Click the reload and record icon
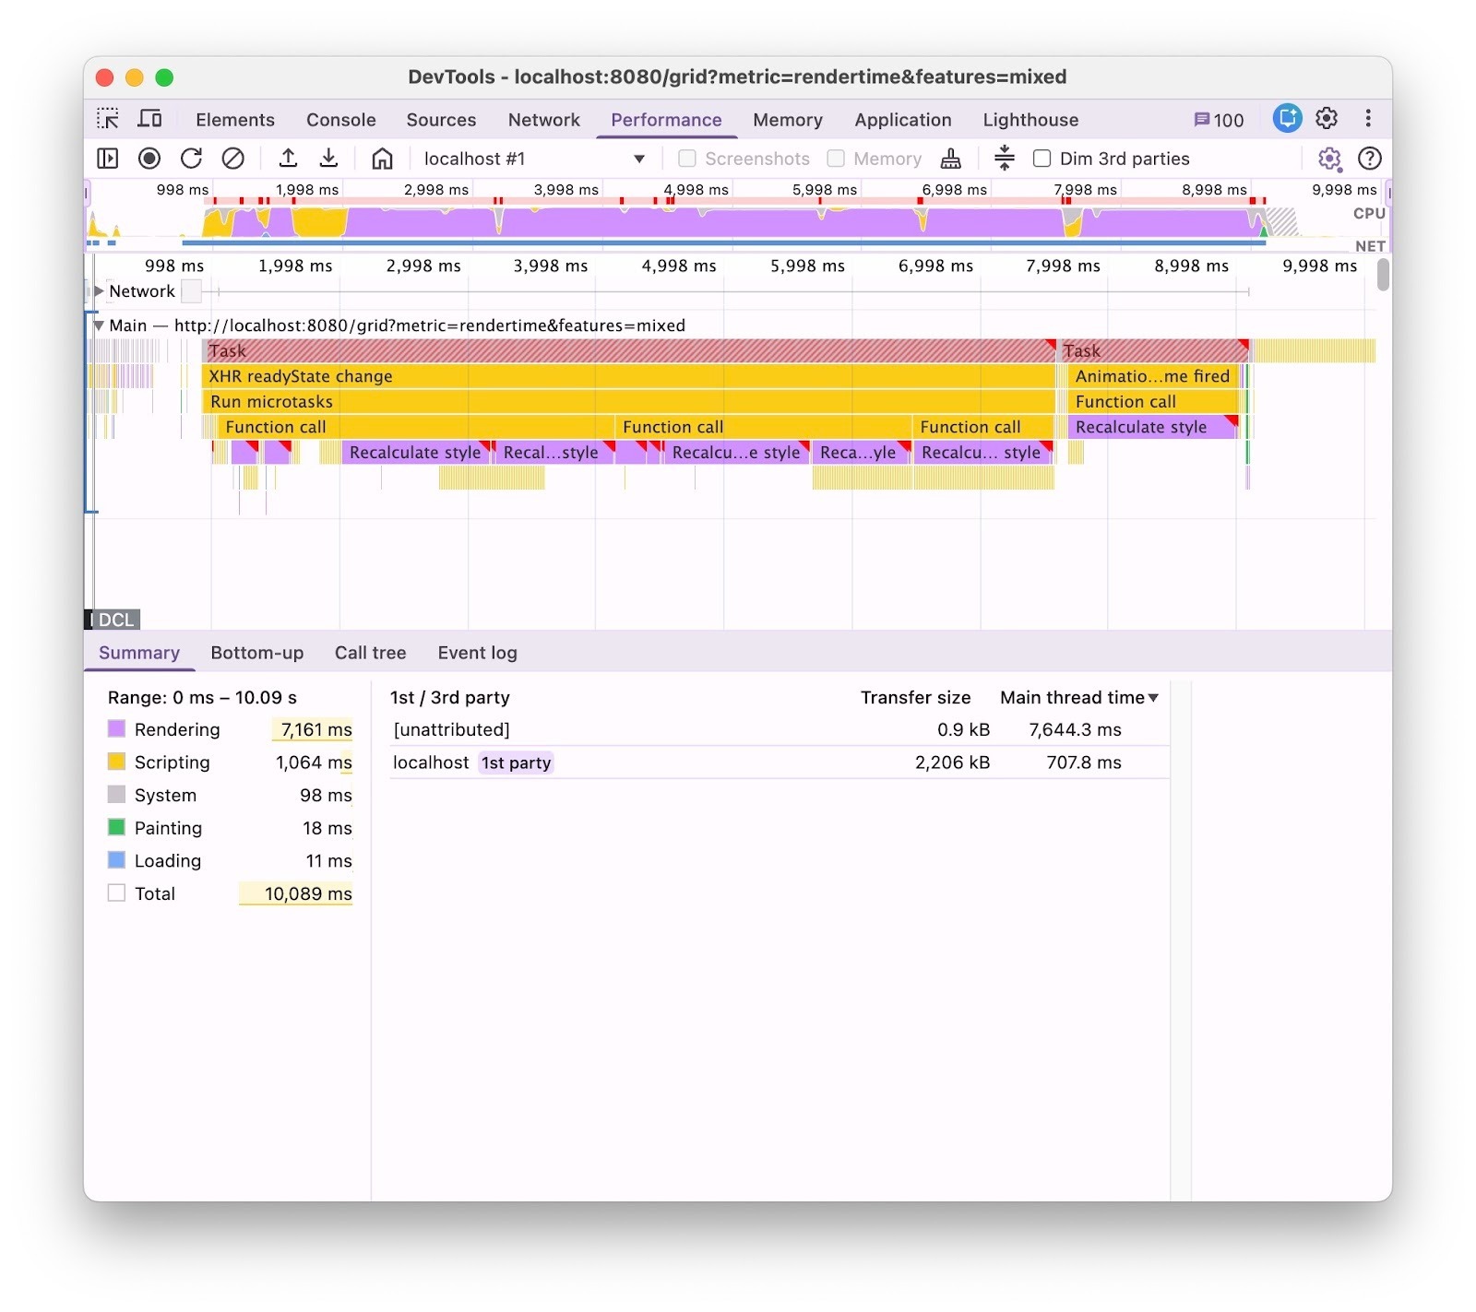Image resolution: width=1476 pixels, height=1312 pixels. tap(191, 159)
